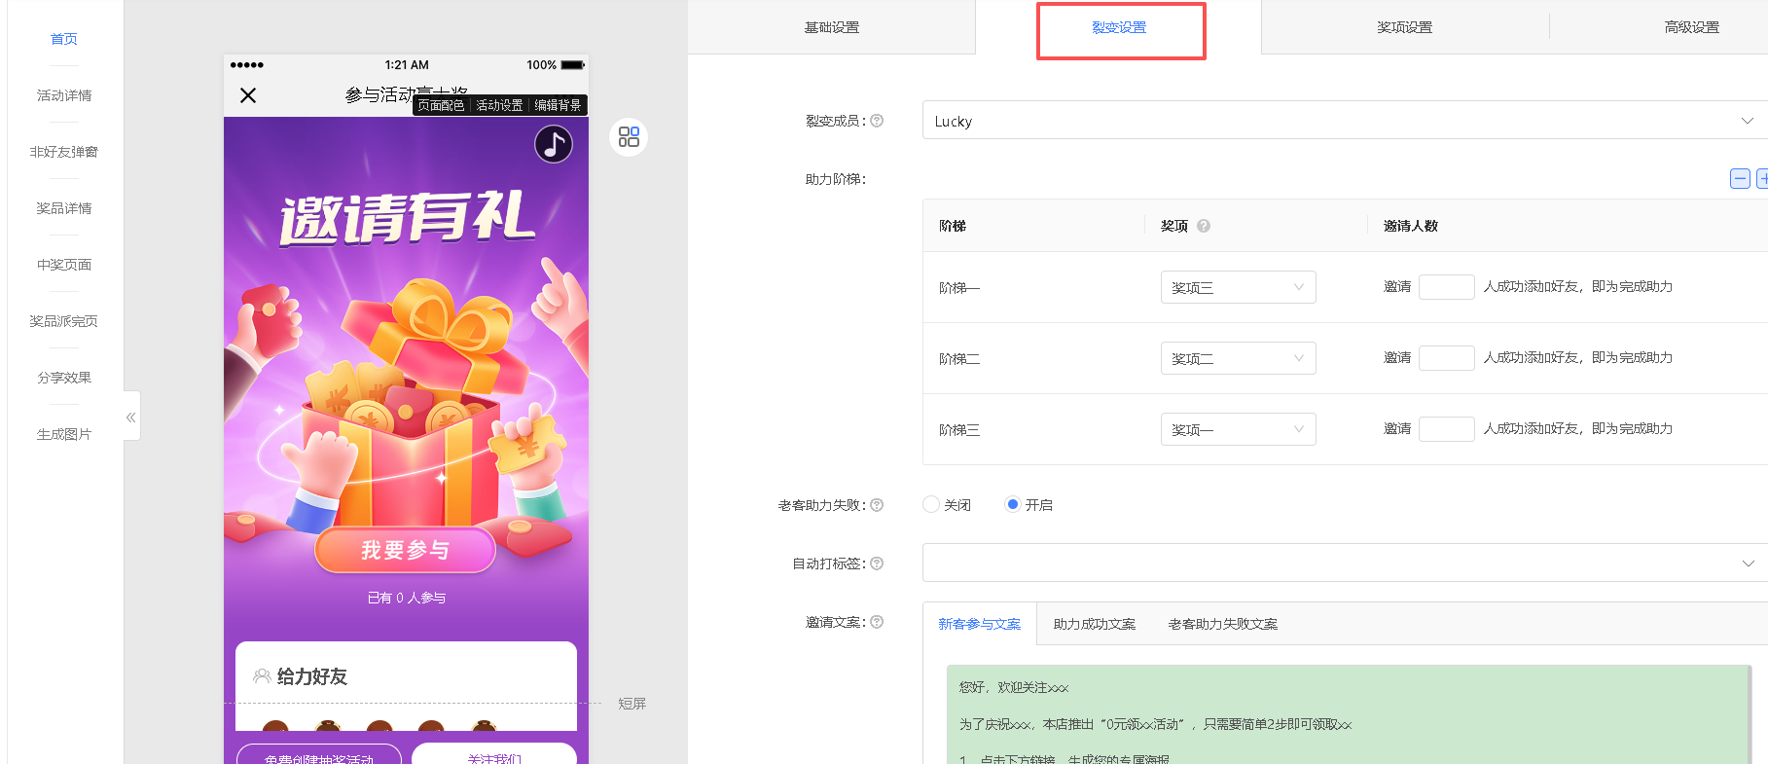Click the minus icon to remove a tier
This screenshot has height=764, width=1768.
1740,179
